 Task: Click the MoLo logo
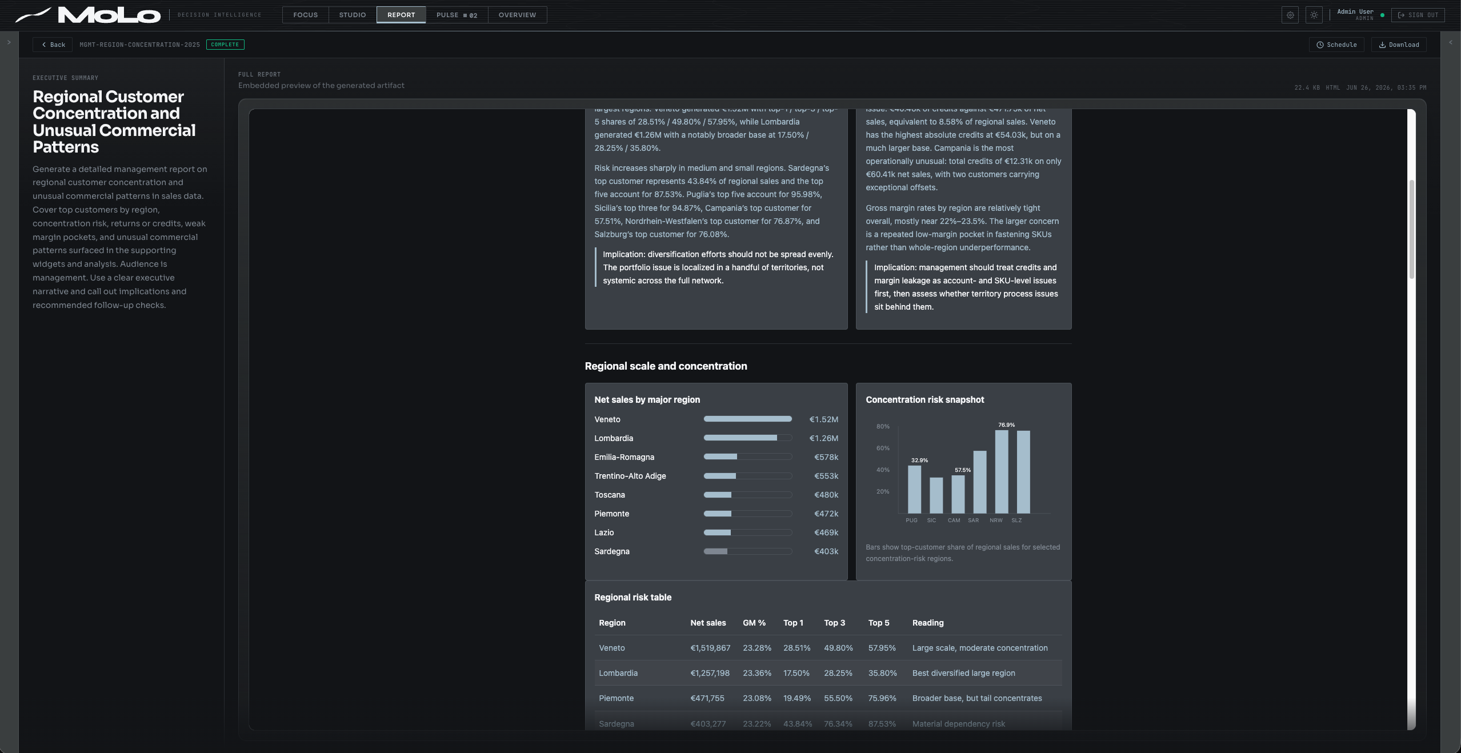click(88, 15)
